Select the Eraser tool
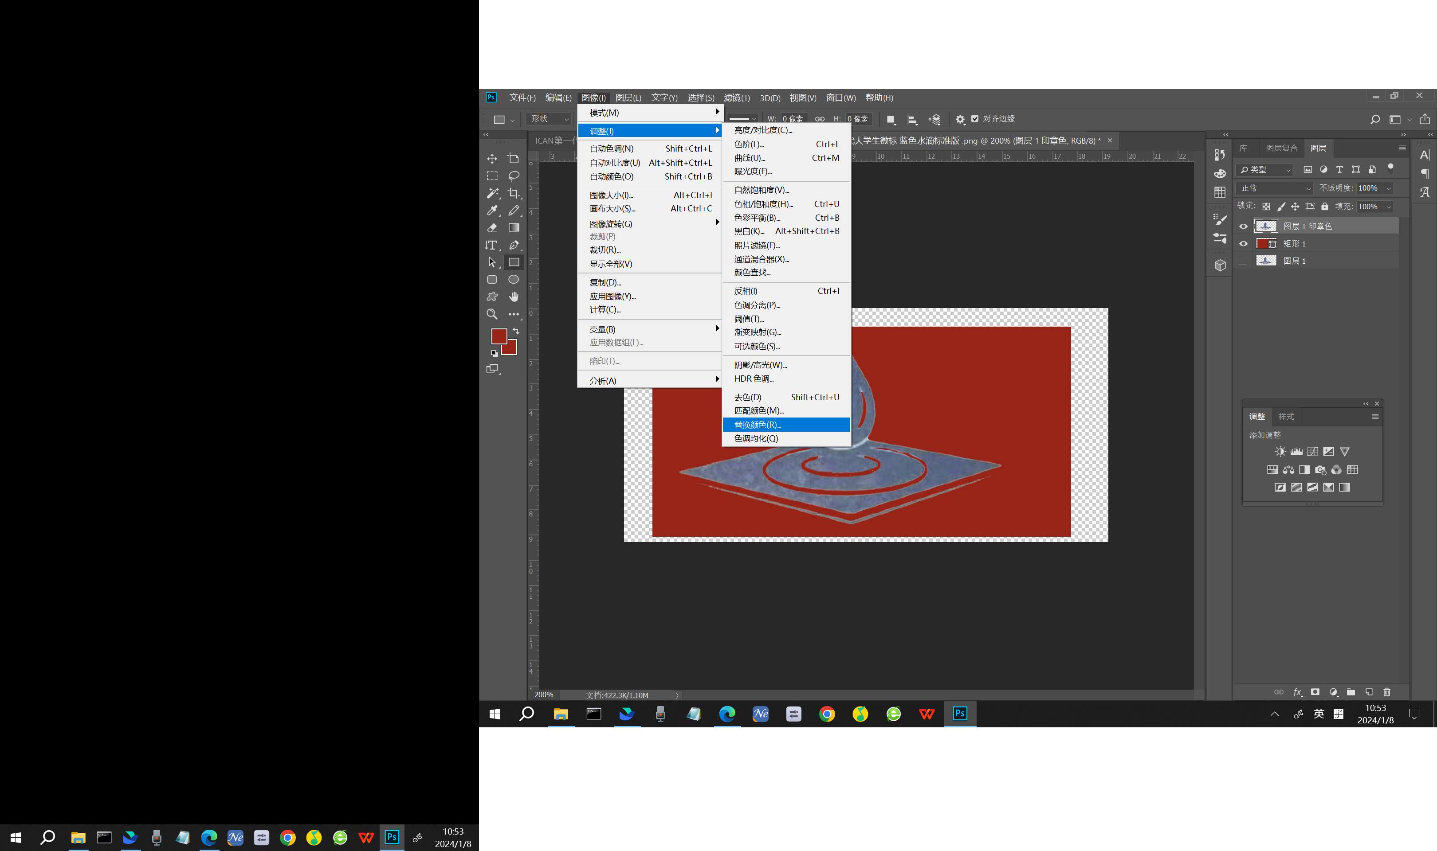Viewport: 1437px width, 851px height. click(492, 228)
